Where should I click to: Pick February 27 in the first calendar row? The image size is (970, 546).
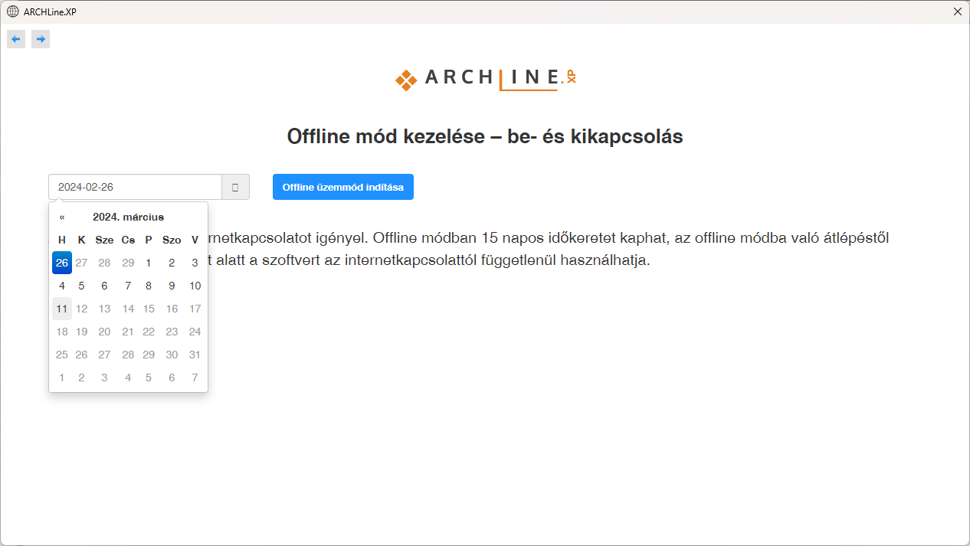point(81,263)
